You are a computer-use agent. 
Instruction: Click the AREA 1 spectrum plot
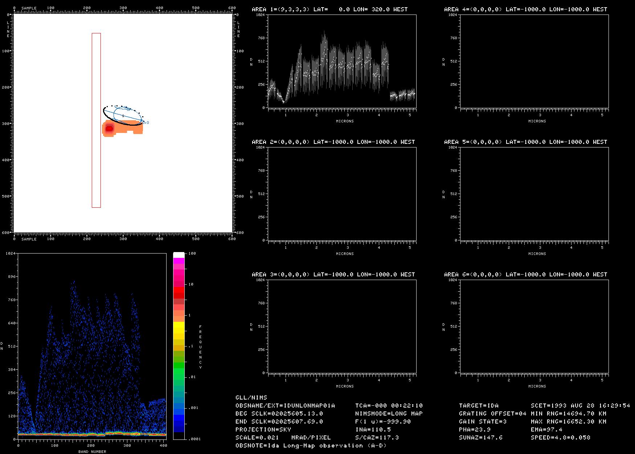pyautogui.click(x=342, y=61)
